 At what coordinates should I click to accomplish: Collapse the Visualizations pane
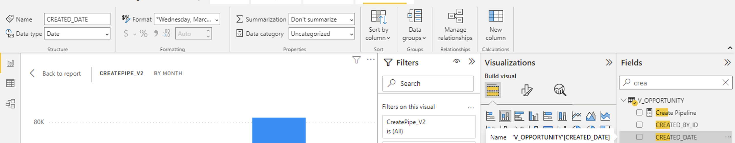(609, 63)
